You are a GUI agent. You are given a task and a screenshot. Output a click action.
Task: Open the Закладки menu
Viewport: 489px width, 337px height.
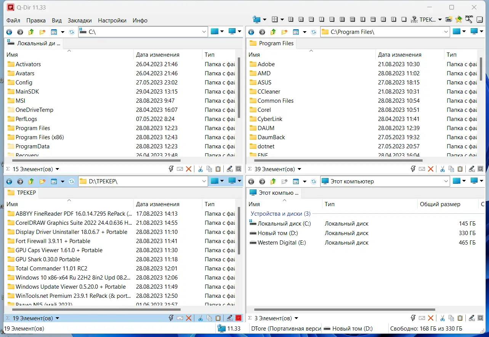tap(80, 21)
